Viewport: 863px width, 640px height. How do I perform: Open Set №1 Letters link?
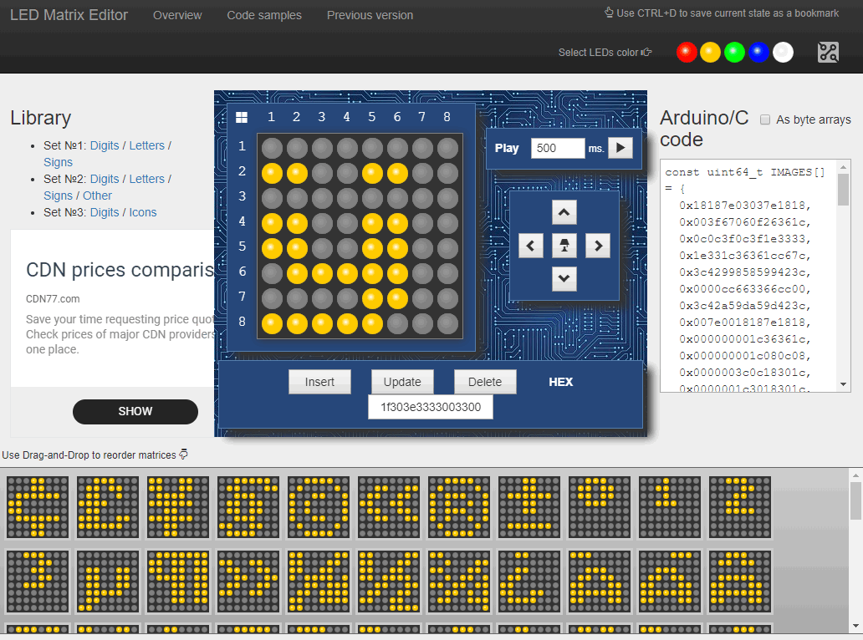pos(147,145)
